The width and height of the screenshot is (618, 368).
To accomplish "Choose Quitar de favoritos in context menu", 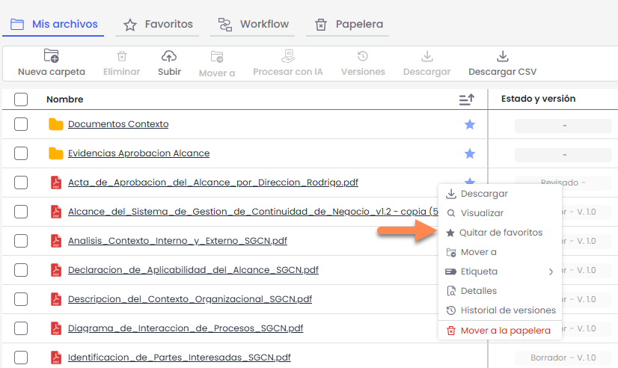I will coord(501,233).
